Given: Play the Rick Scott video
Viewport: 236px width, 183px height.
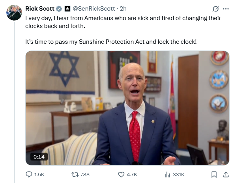Looking at the screenshot, I should pyautogui.click(x=127, y=108).
